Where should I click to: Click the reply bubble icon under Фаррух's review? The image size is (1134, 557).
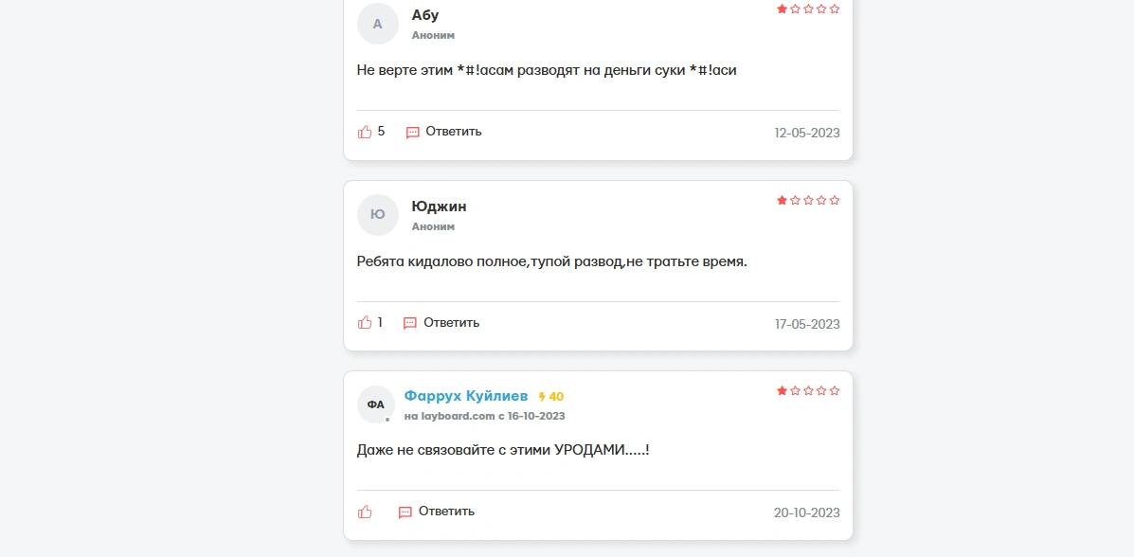point(405,512)
